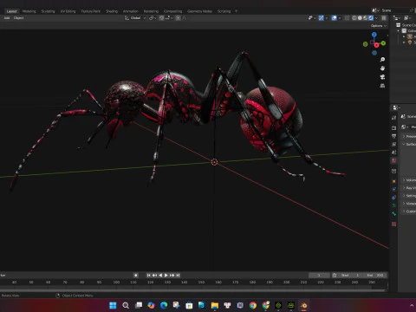Viewport: 416px width, 312px height.
Task: Play animation forward in timeline
Action: [166, 276]
